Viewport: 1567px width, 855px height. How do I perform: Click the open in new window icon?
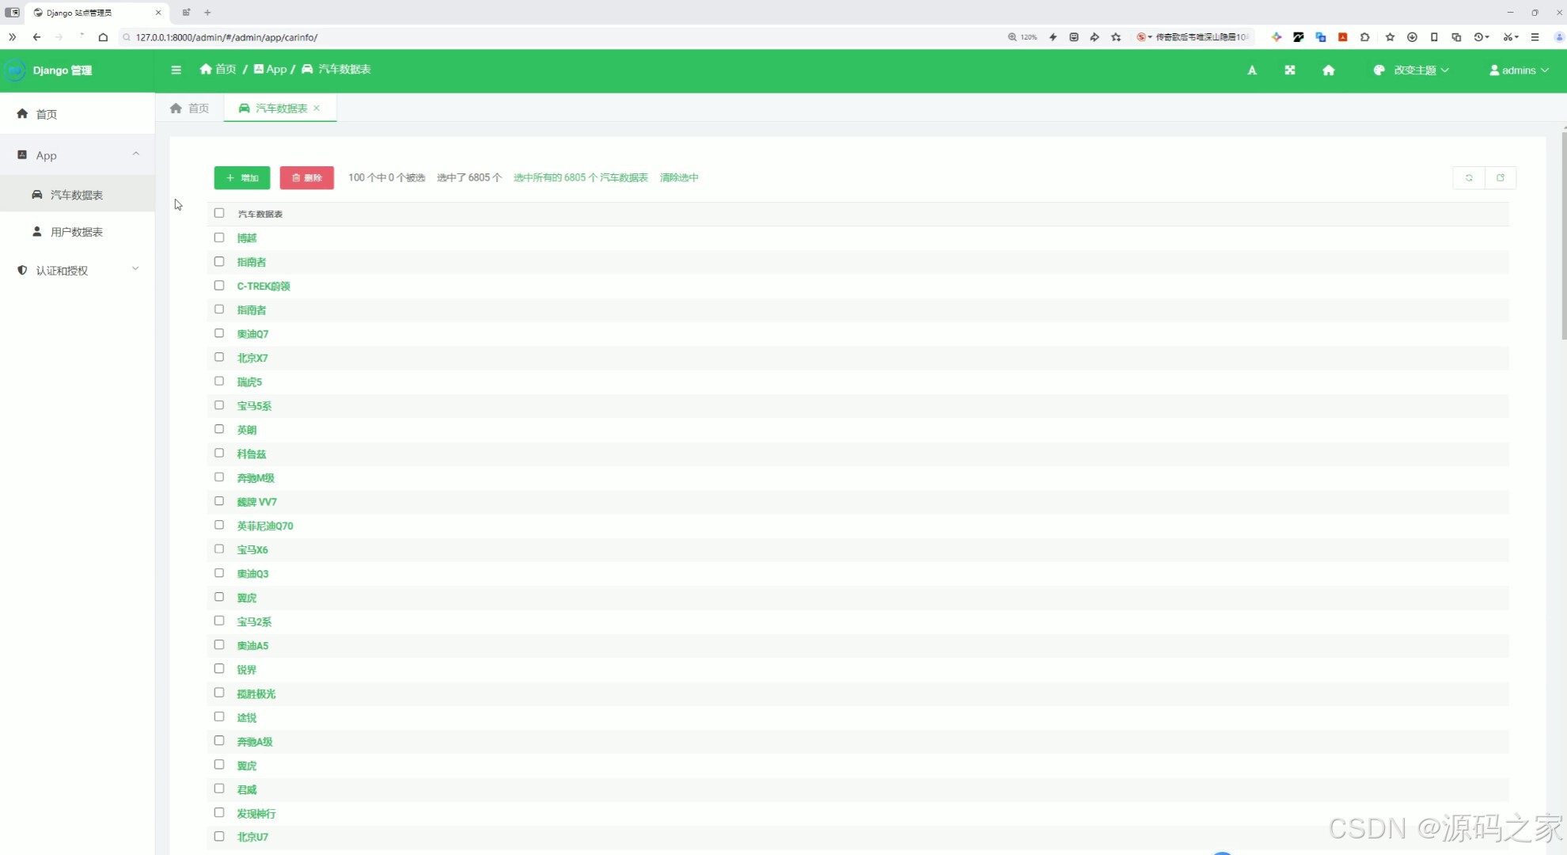[1501, 178]
